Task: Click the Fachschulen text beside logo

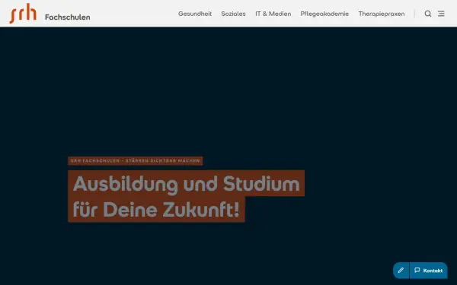Action: [67, 17]
